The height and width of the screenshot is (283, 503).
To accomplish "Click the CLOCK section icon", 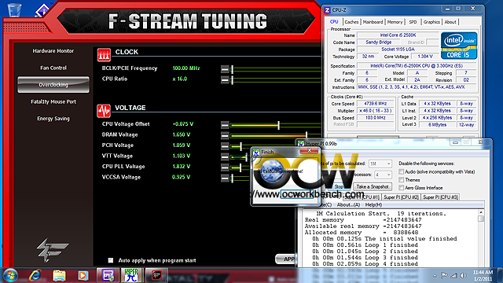I will pyautogui.click(x=104, y=55).
